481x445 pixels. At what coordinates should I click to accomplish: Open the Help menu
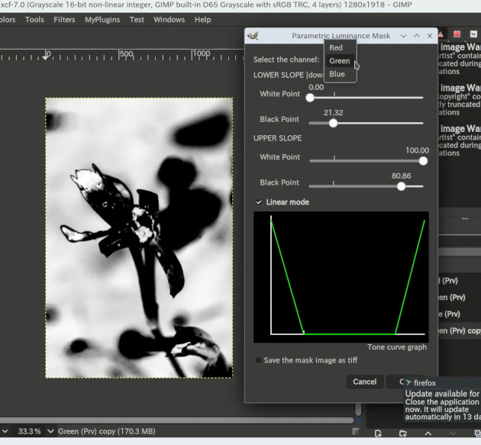(202, 20)
